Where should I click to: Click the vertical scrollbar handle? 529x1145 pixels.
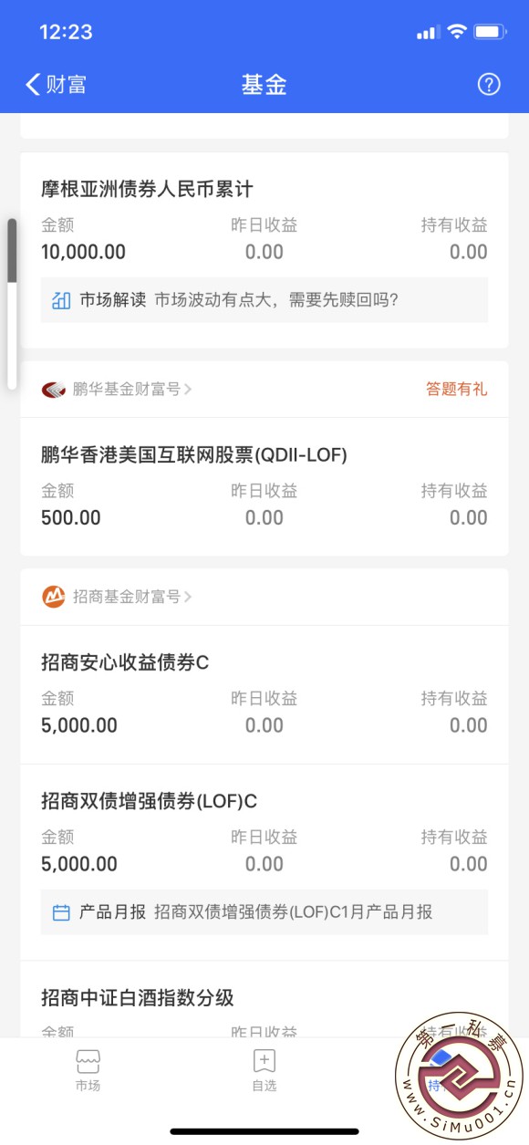click(x=12, y=250)
